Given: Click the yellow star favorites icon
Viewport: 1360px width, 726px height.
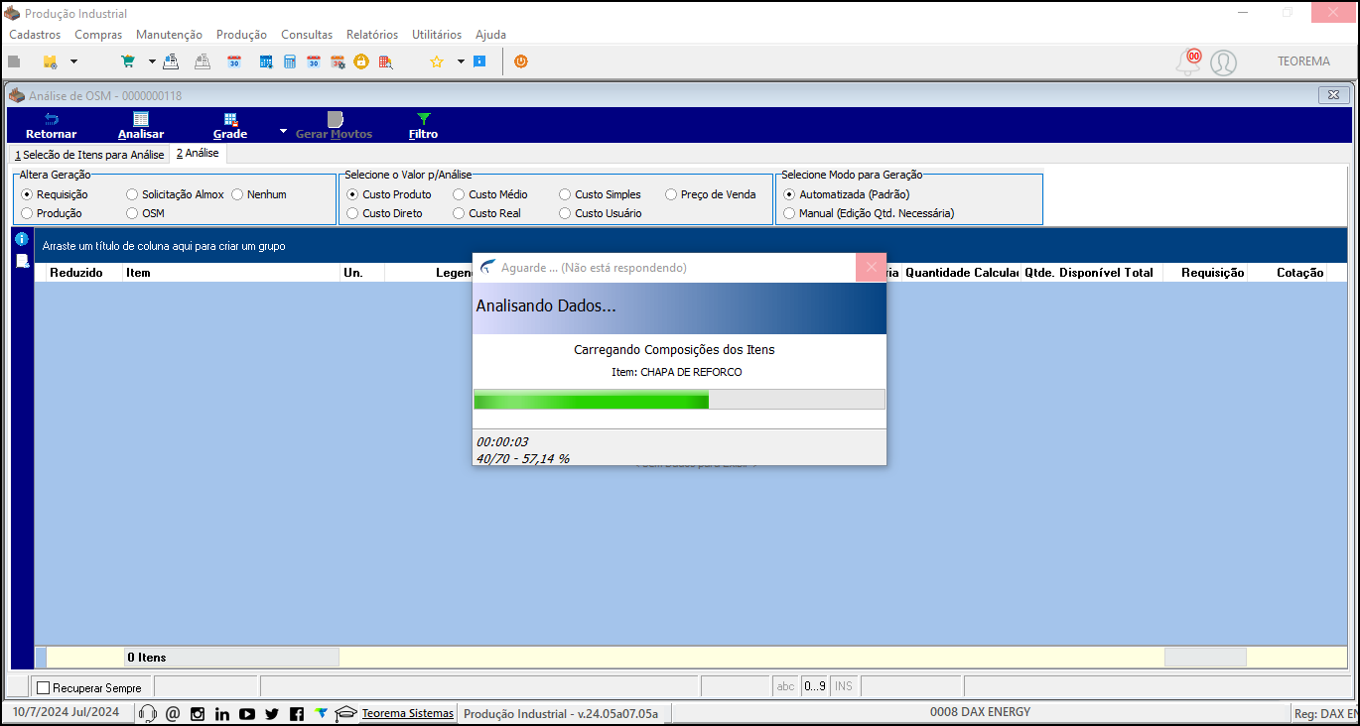Looking at the screenshot, I should click(x=436, y=61).
